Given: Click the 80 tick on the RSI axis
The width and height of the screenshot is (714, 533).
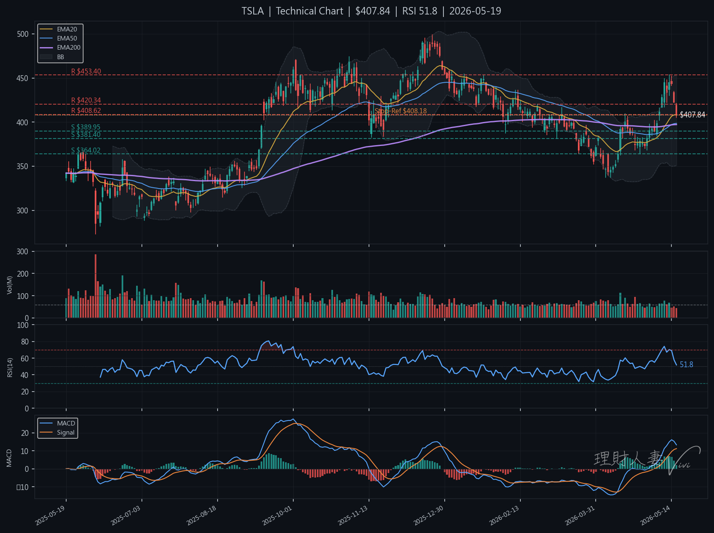Looking at the screenshot, I should point(25,342).
